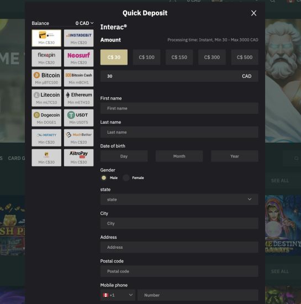Screen dimensions: 301x304
Task: Choose the C$ 500 preset amount
Action: tap(245, 57)
